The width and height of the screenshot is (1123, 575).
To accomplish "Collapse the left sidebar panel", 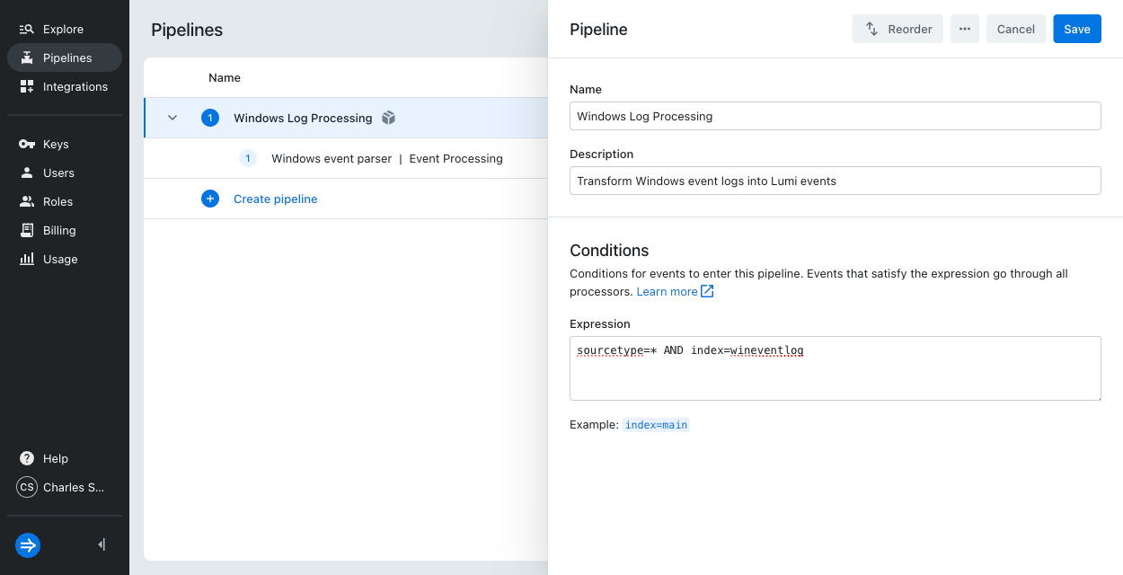I will tap(102, 544).
